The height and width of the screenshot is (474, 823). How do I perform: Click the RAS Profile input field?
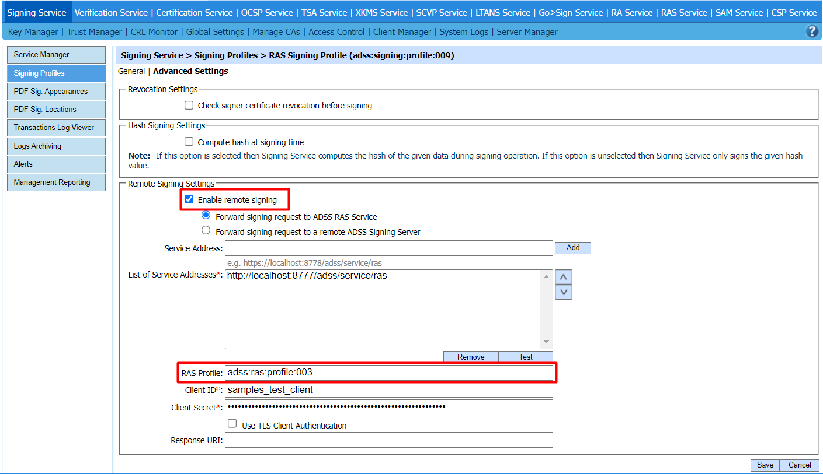coord(388,373)
